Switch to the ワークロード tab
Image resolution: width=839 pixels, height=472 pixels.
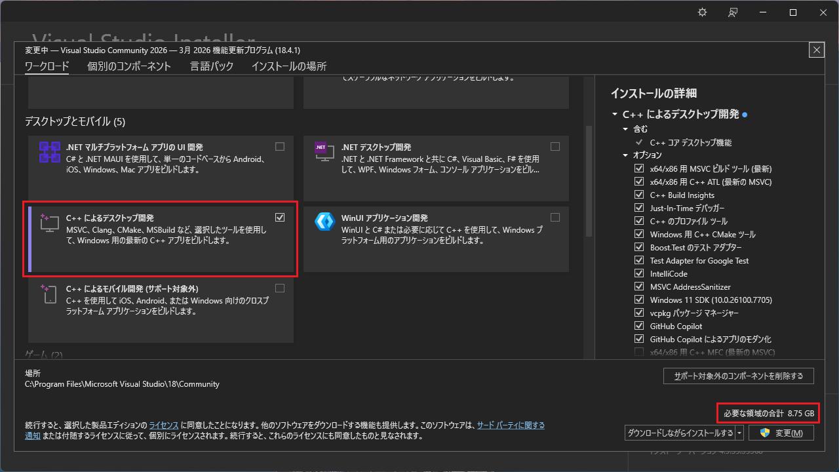point(47,66)
